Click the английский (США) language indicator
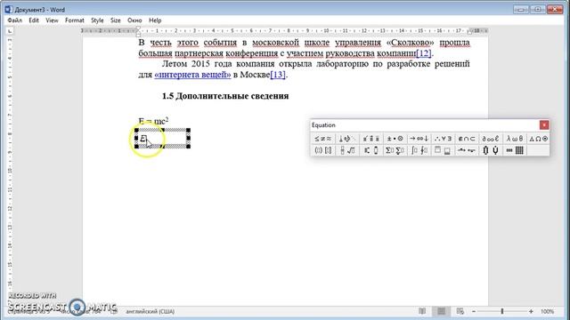This screenshot has width=570, height=320. click(151, 311)
